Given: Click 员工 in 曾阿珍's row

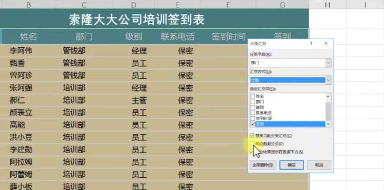Looking at the screenshot, I should pyautogui.click(x=139, y=75).
